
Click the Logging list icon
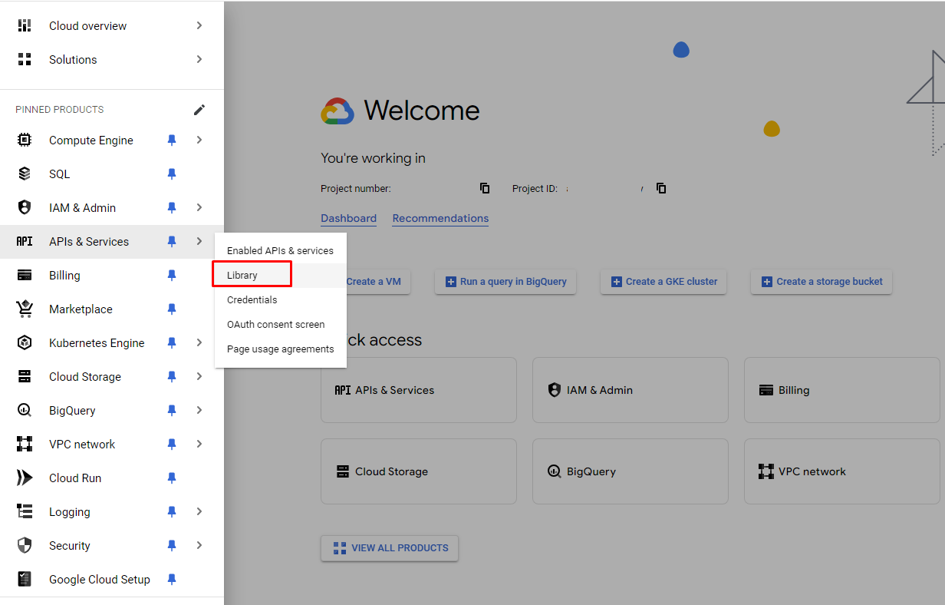point(25,511)
